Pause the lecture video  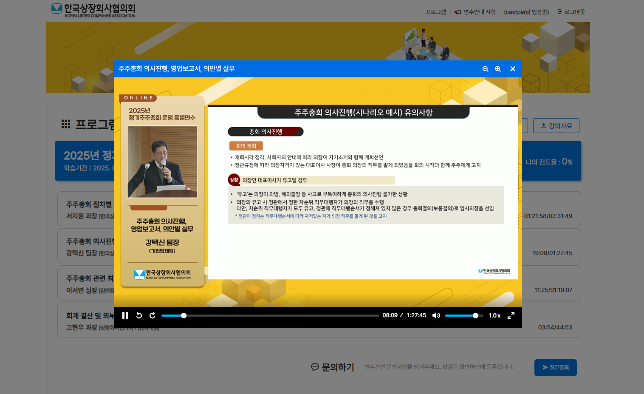[x=125, y=315]
